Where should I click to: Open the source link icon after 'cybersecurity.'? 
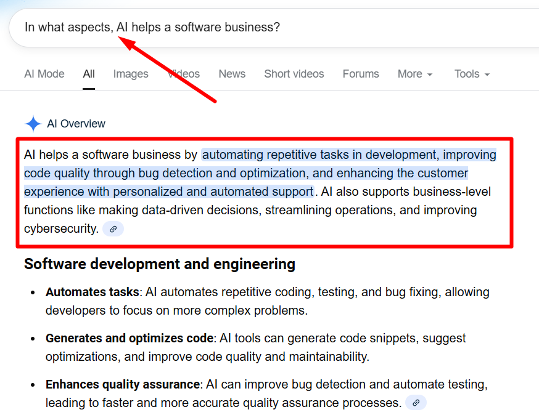tap(113, 229)
